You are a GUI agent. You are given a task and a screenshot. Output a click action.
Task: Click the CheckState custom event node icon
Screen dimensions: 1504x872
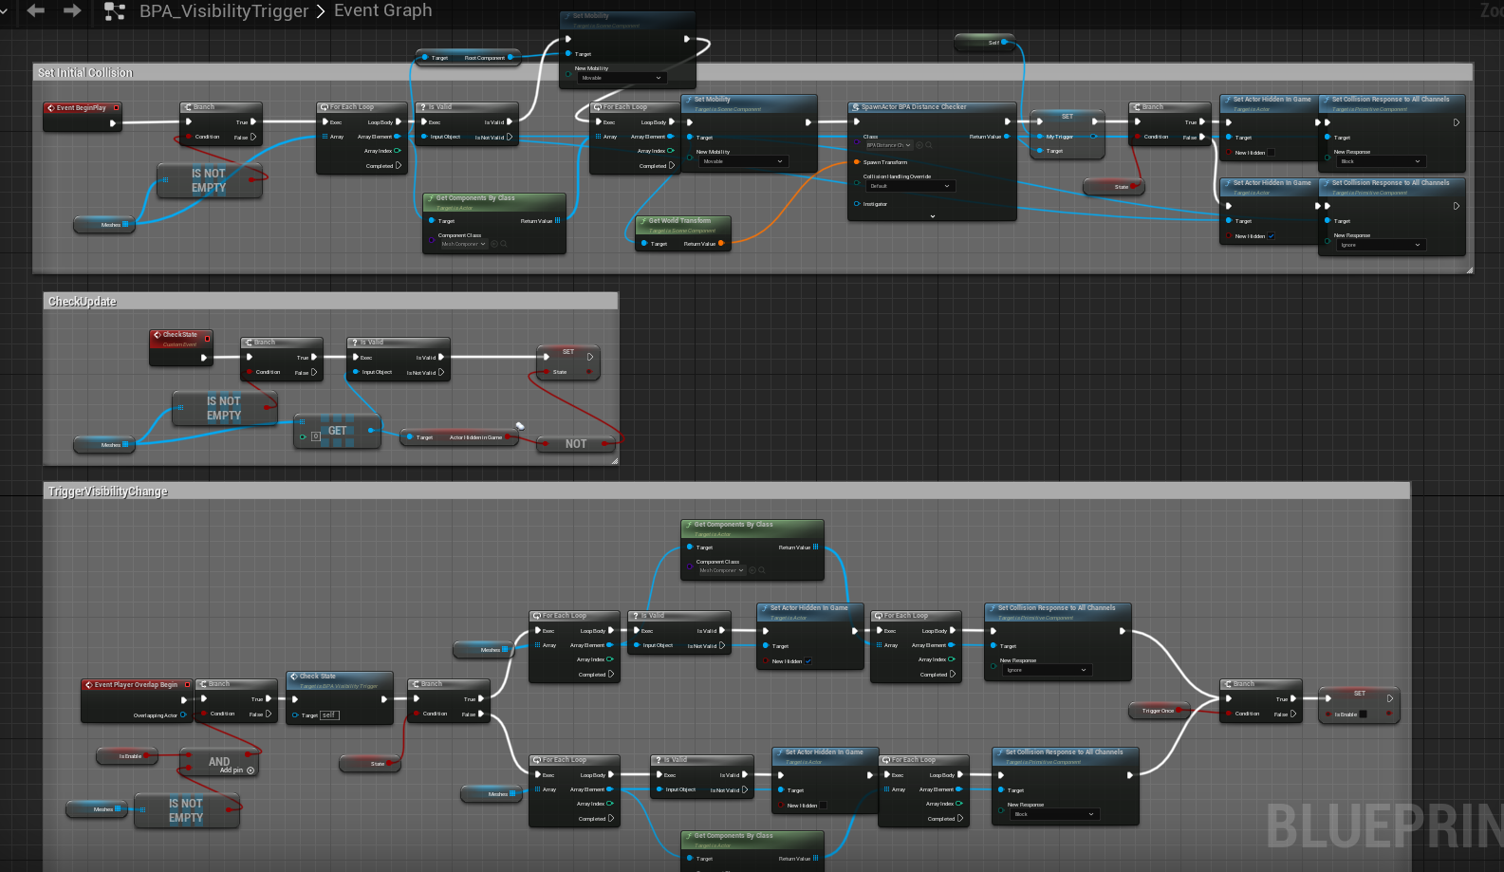coord(158,335)
